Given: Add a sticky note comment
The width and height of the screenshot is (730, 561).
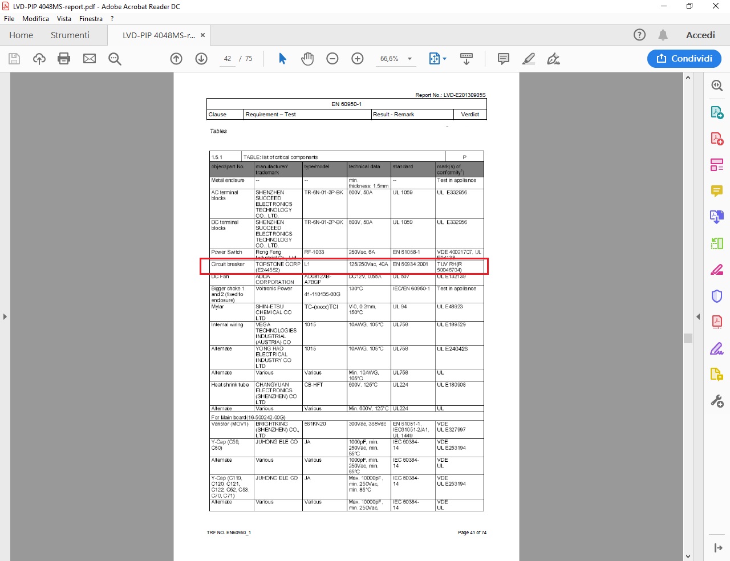Looking at the screenshot, I should (503, 59).
